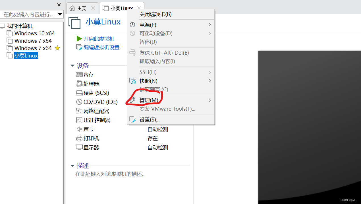Click the power icon beside 电源(P)

[x=132, y=25]
